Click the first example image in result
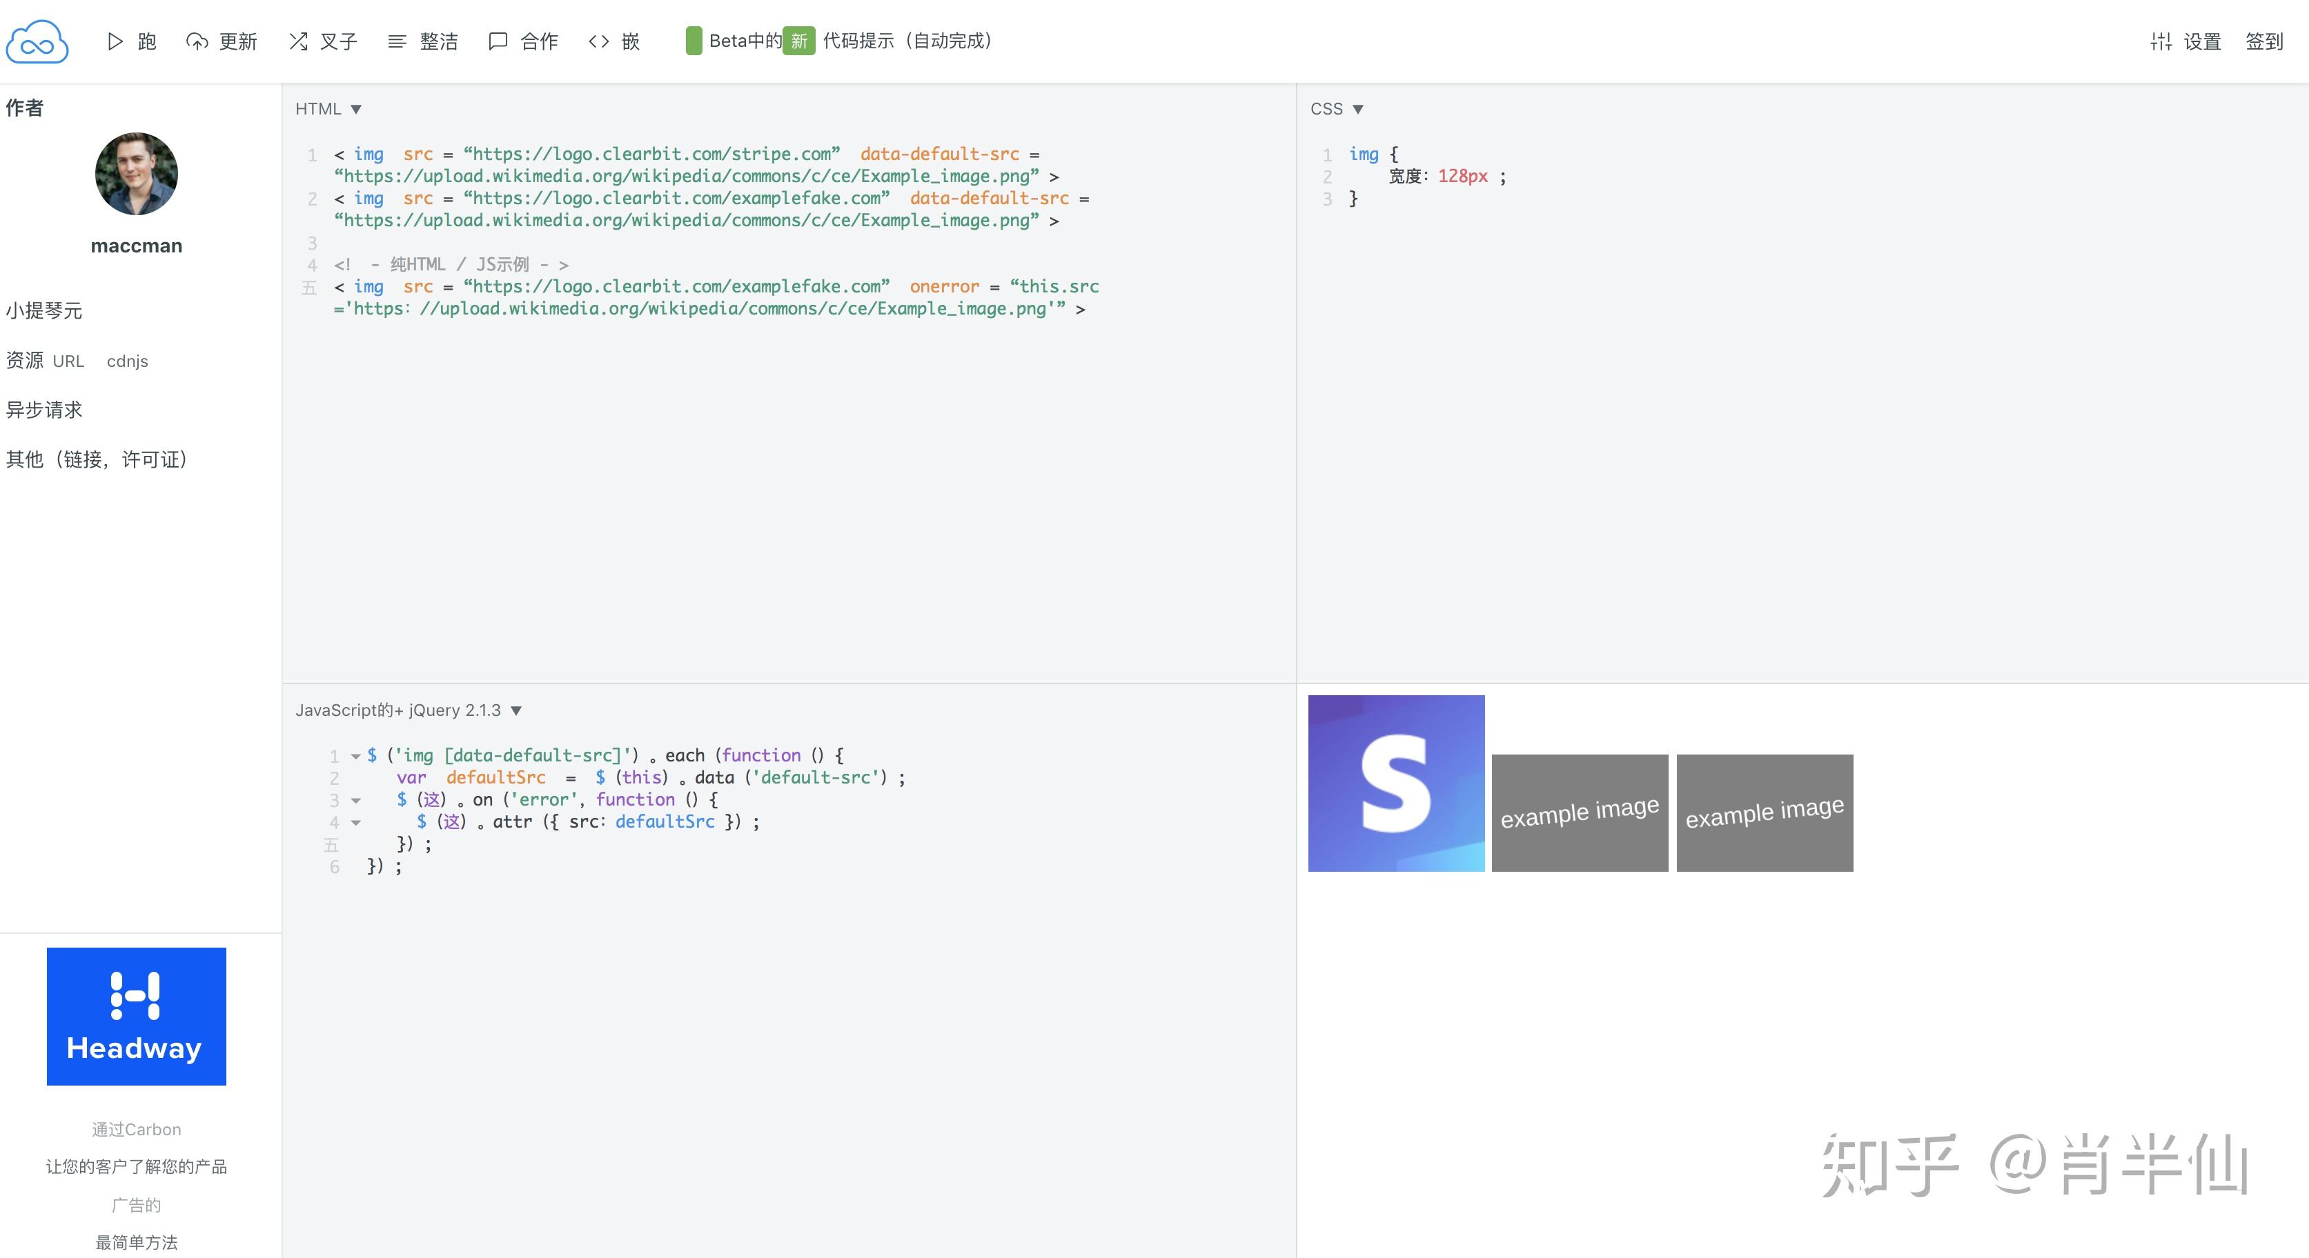Screen dimensions: 2309x1258 pyautogui.click(x=1580, y=812)
